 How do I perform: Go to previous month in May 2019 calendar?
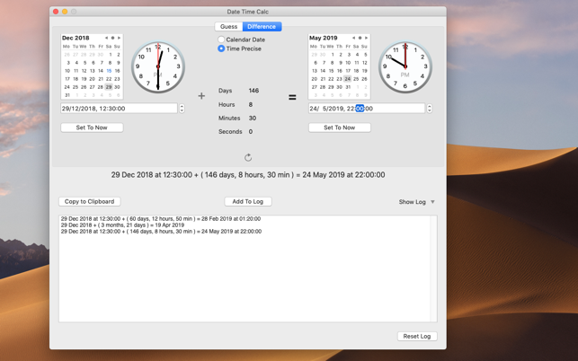coord(353,38)
